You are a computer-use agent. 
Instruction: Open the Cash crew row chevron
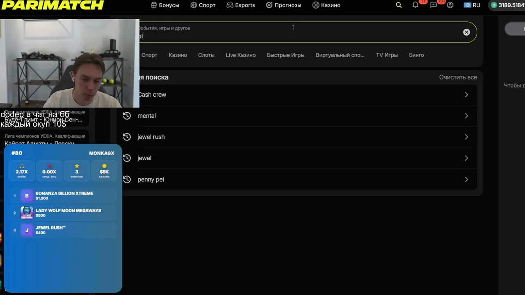[466, 95]
